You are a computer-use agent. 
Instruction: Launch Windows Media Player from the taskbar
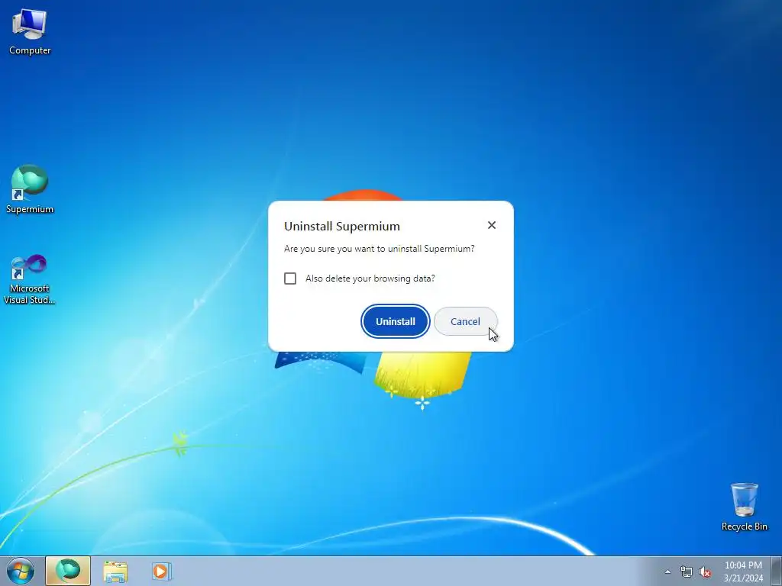tap(162, 572)
